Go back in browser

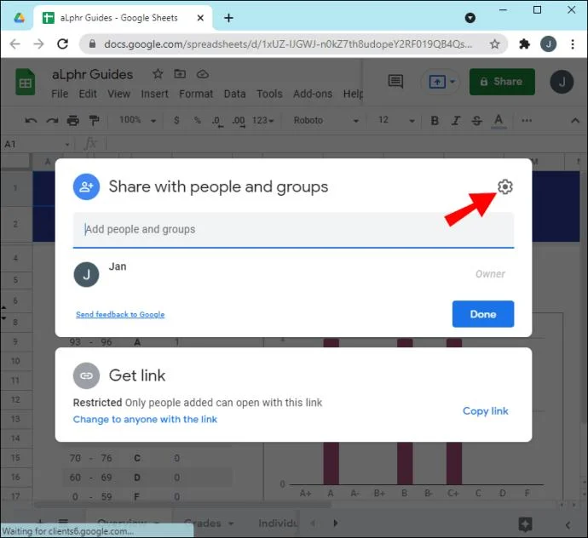15,43
